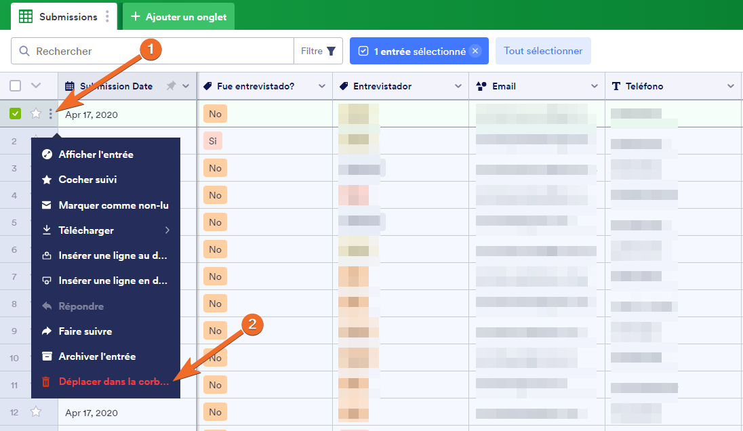Viewport: 743px width, 431px height.
Task: Choose Archiver l'entrée menu item
Action: point(106,356)
